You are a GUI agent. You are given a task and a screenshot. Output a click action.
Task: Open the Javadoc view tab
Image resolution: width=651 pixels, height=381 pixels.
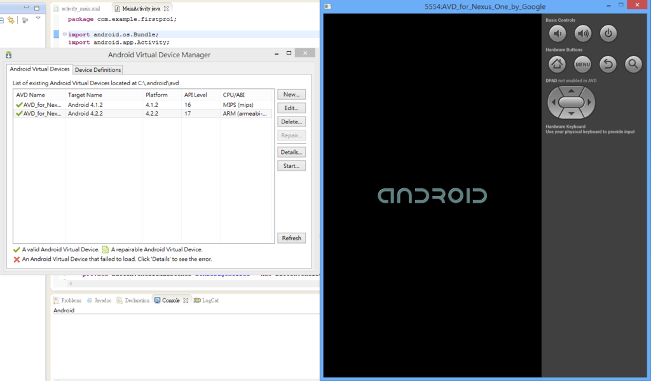tap(99, 300)
